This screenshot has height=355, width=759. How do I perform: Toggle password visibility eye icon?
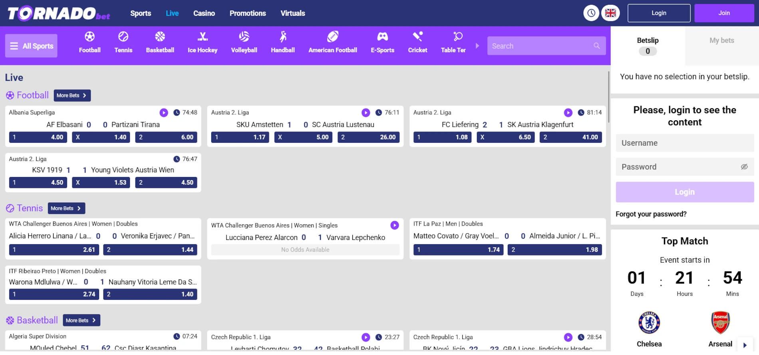click(x=744, y=167)
